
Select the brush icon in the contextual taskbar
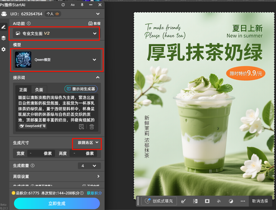(x=183, y=201)
